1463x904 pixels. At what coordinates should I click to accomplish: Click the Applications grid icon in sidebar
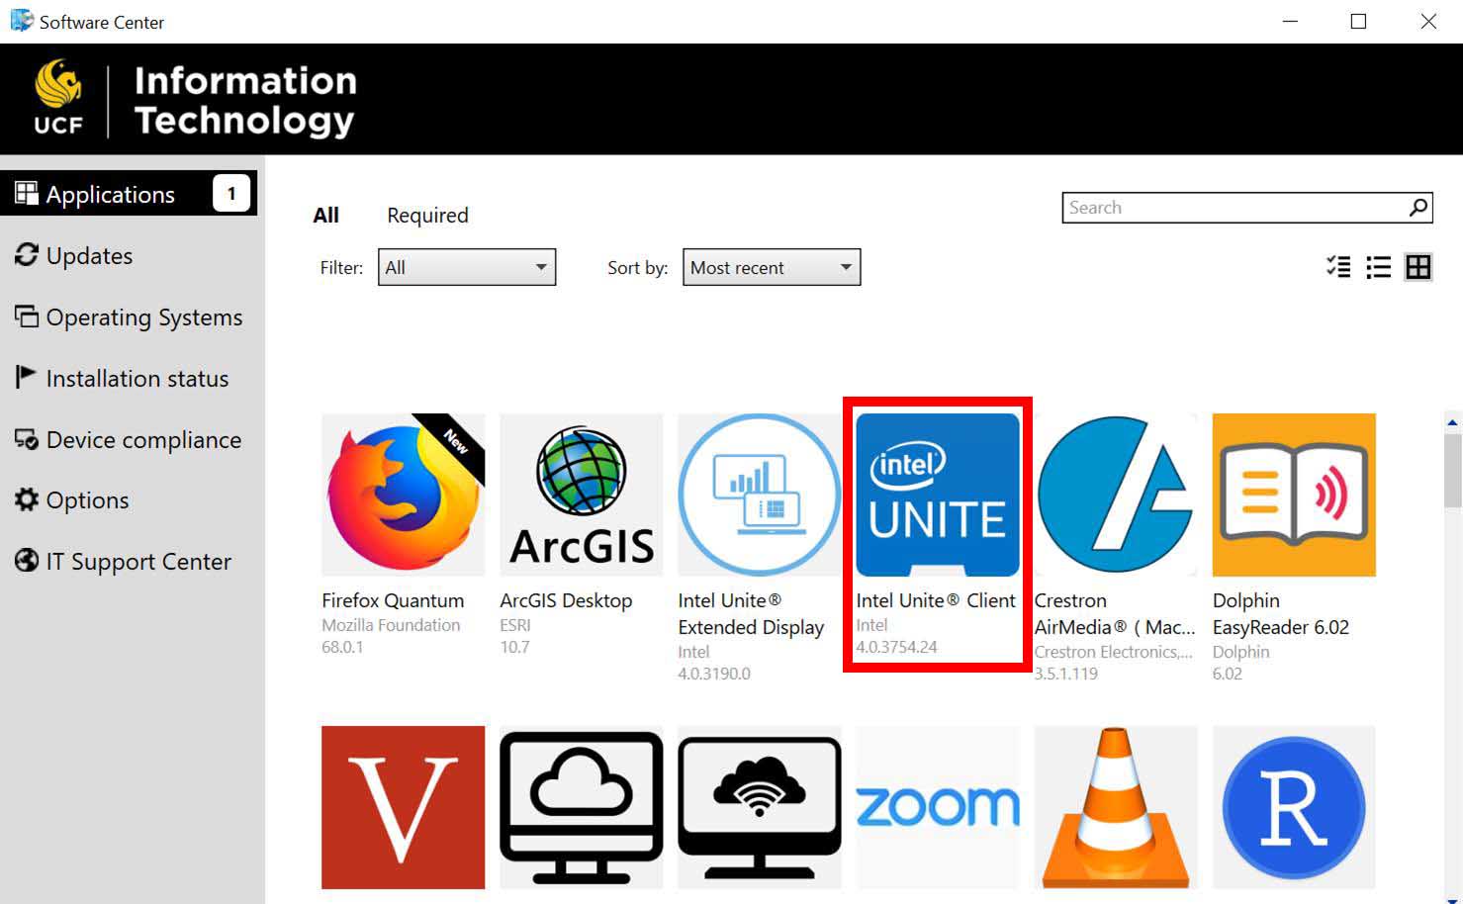click(27, 193)
